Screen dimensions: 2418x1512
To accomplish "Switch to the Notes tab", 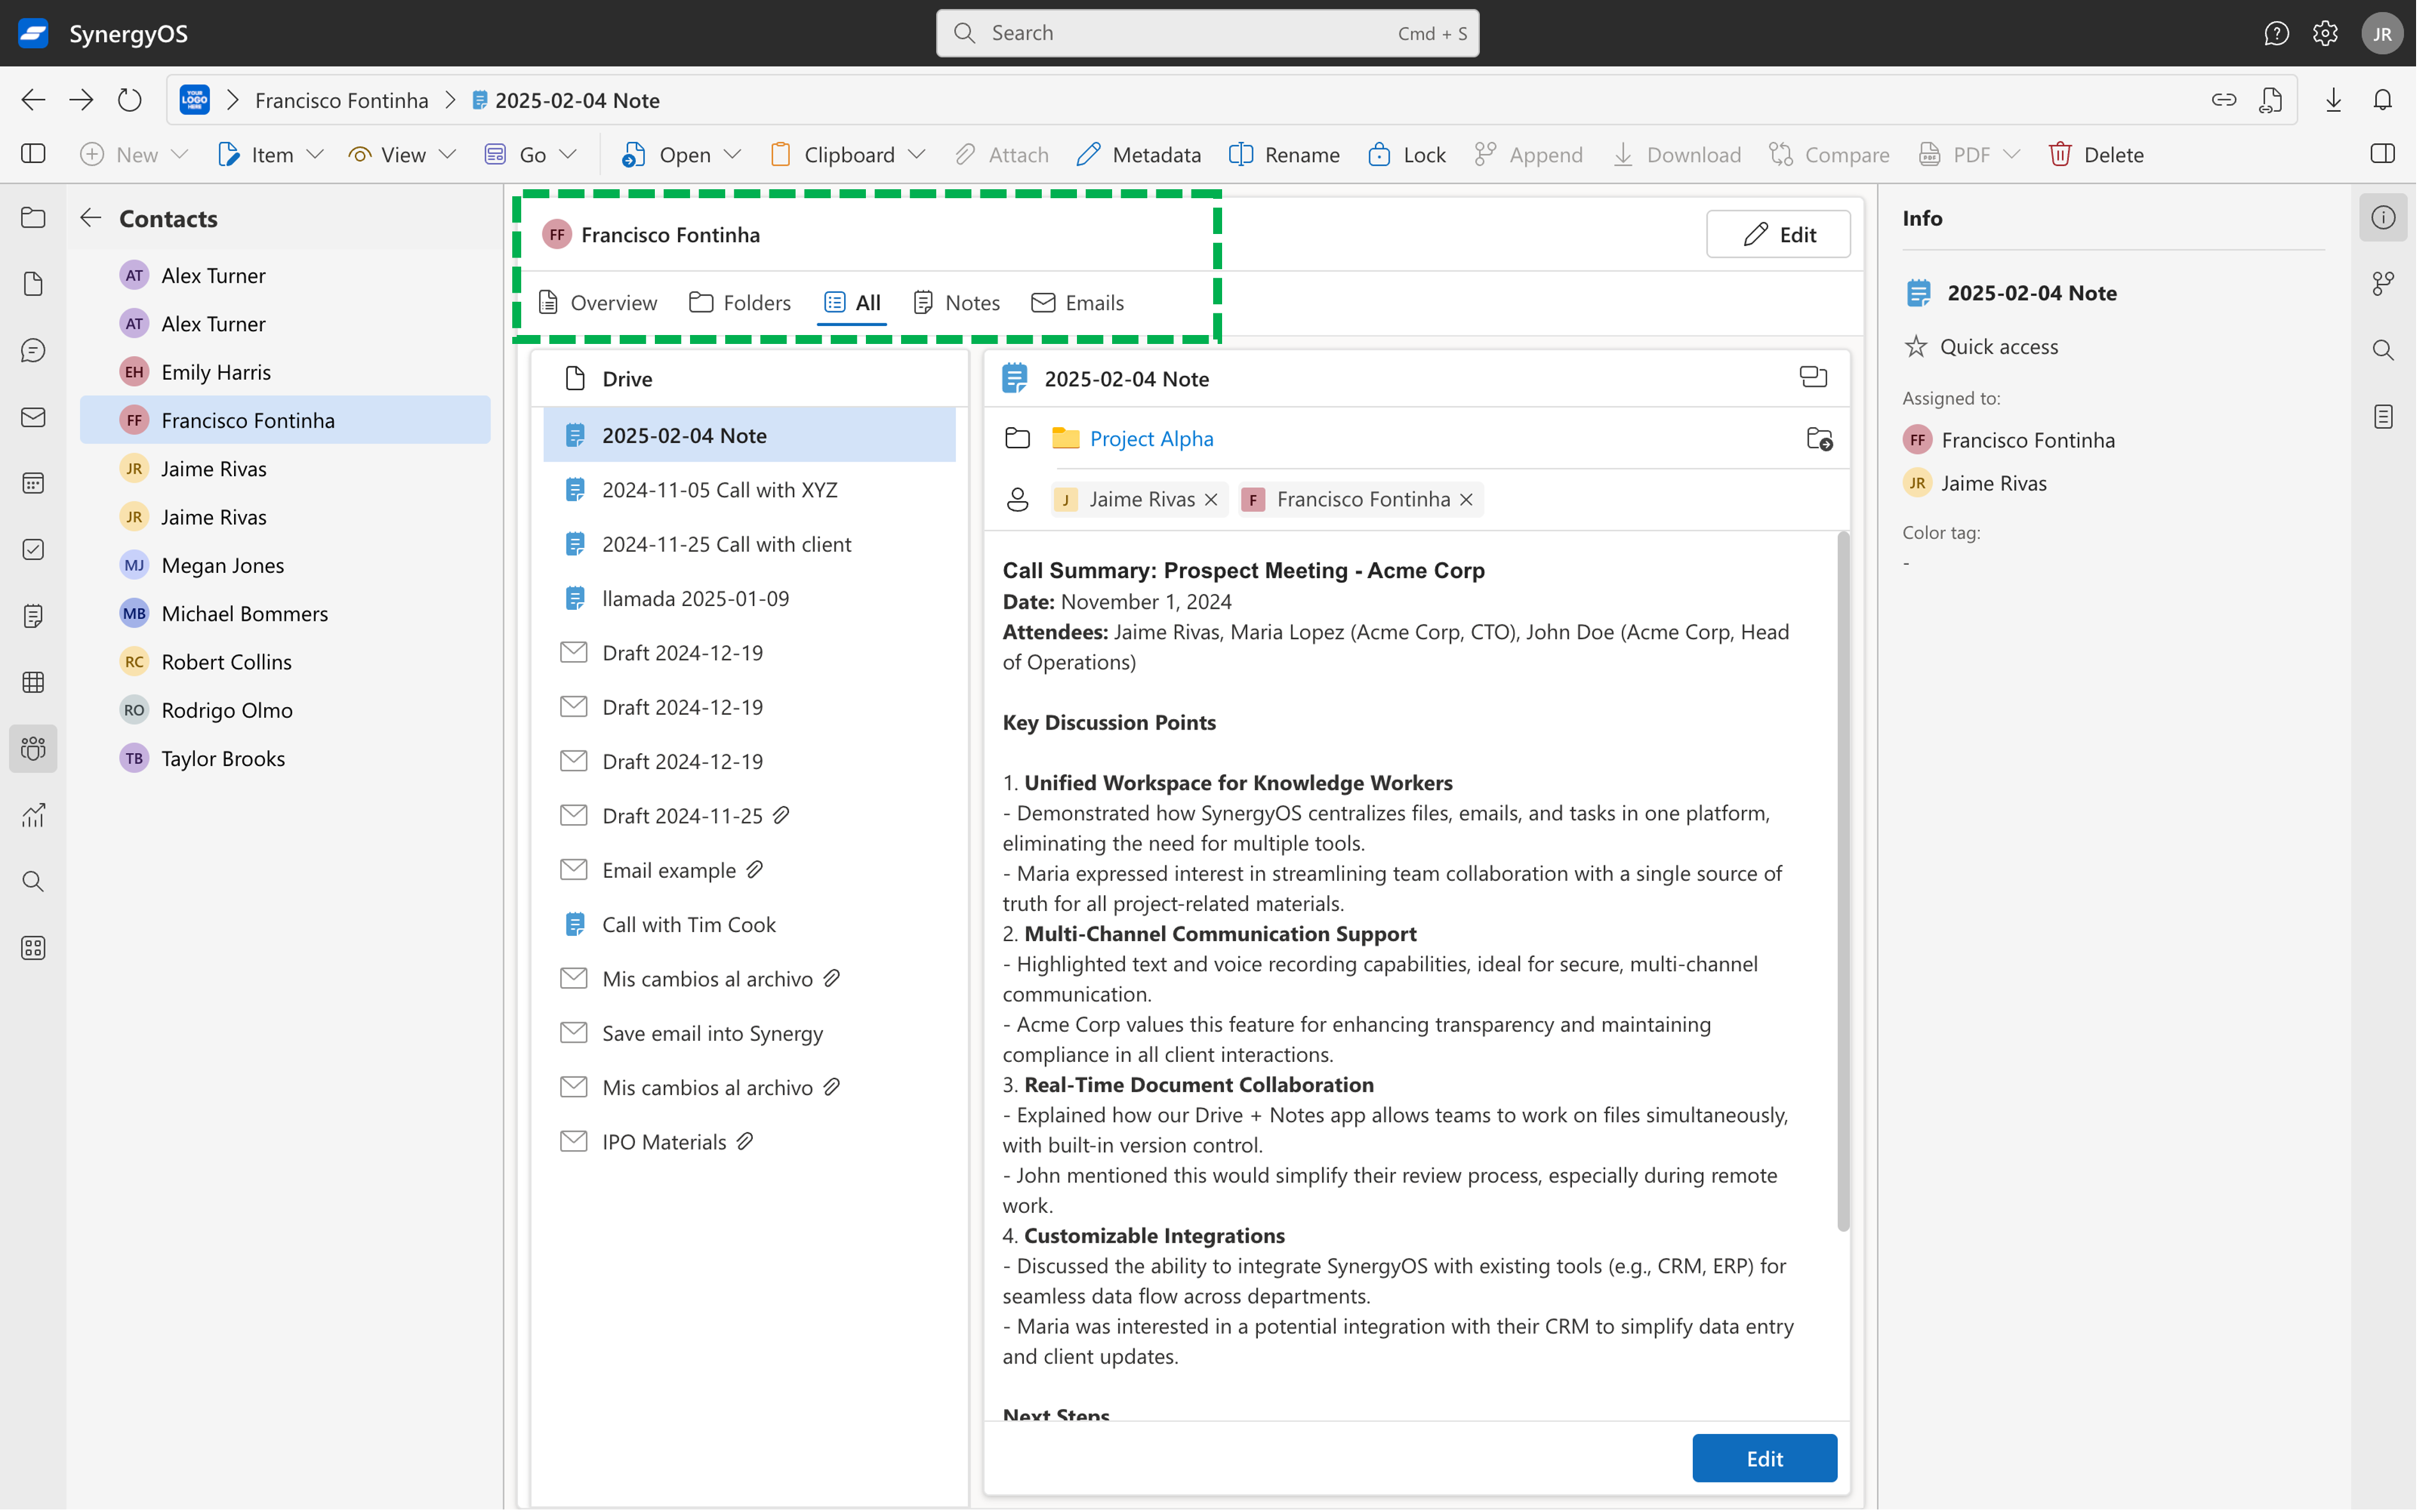I will tap(957, 302).
